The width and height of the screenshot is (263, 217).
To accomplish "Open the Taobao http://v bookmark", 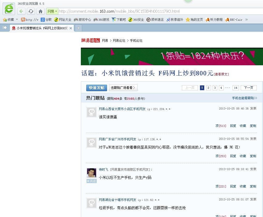I will coord(30,20).
